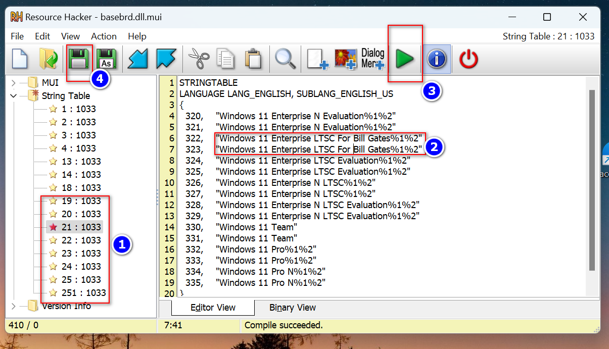The height and width of the screenshot is (349, 609).
Task: Open the Edit menu
Action: [x=42, y=36]
